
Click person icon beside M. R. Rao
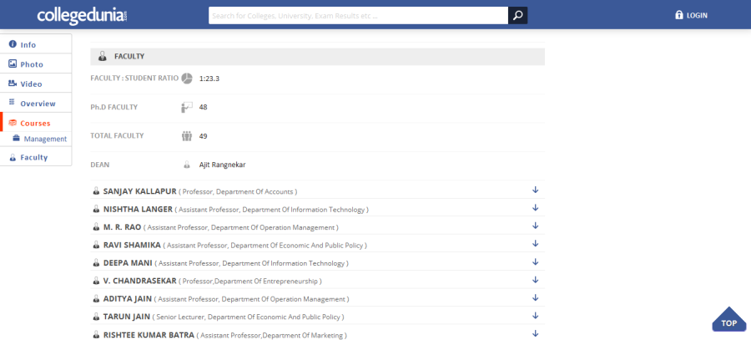tap(96, 227)
